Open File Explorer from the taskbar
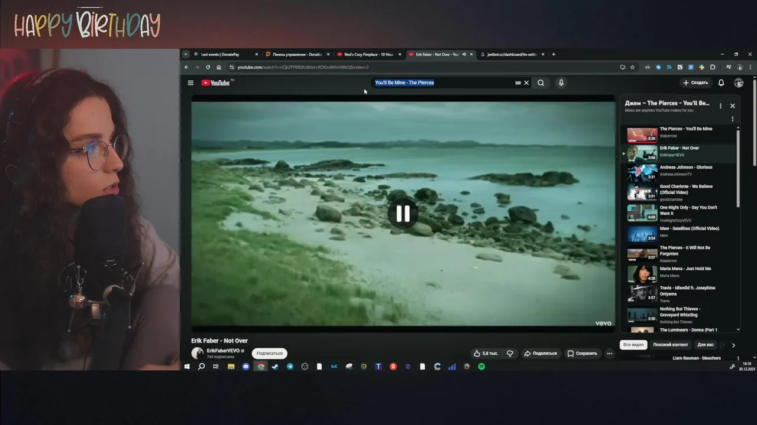 coord(231,367)
